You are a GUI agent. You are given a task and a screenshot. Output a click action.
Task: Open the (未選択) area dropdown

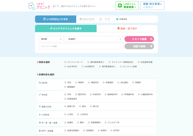click(94, 39)
